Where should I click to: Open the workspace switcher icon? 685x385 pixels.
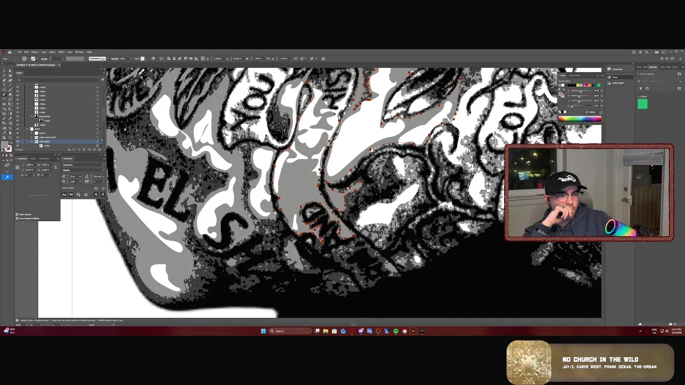click(664, 52)
